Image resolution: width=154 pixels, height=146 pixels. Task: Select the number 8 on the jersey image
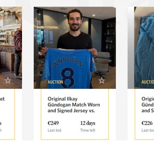pyautogui.click(x=68, y=78)
